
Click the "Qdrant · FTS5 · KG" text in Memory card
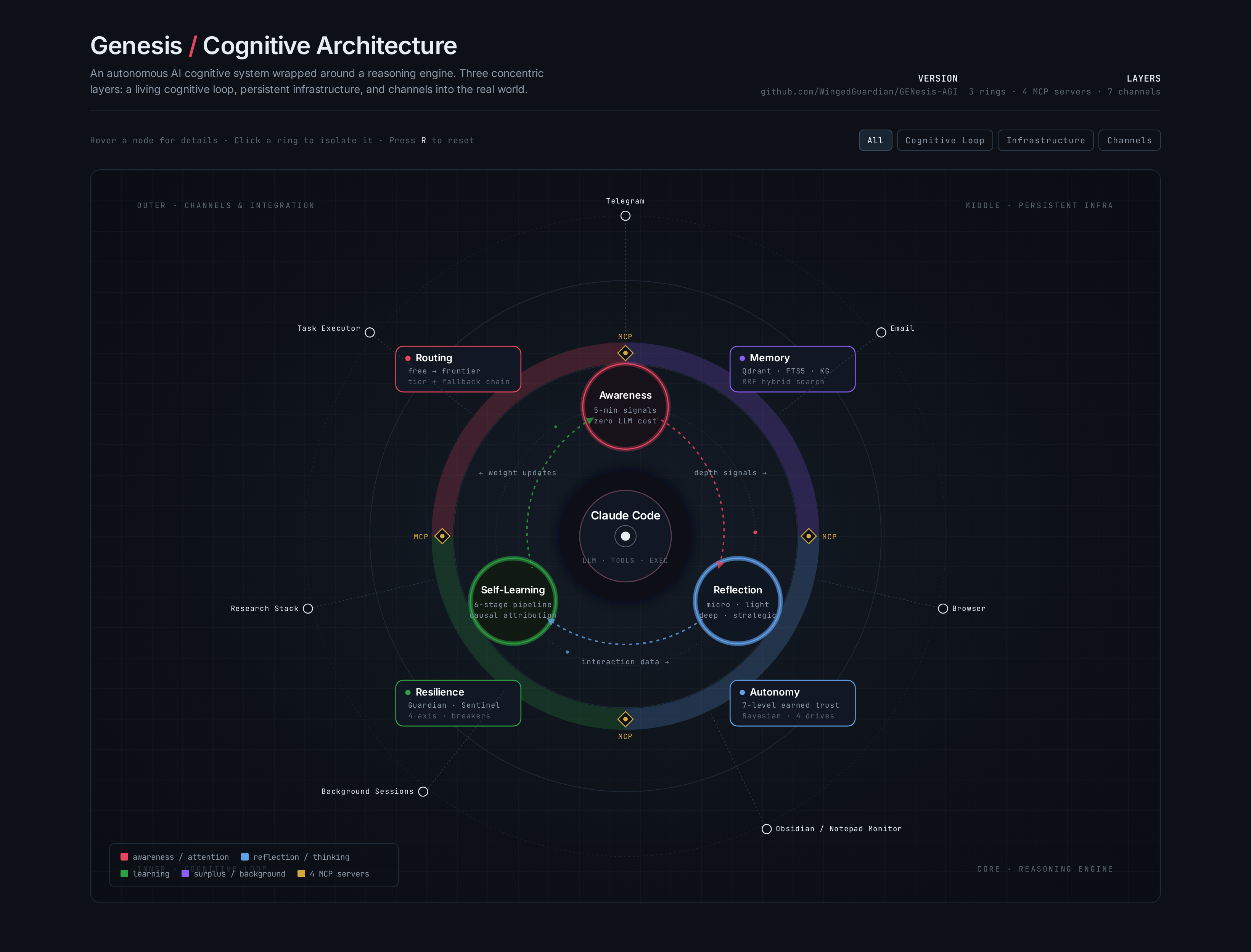785,371
